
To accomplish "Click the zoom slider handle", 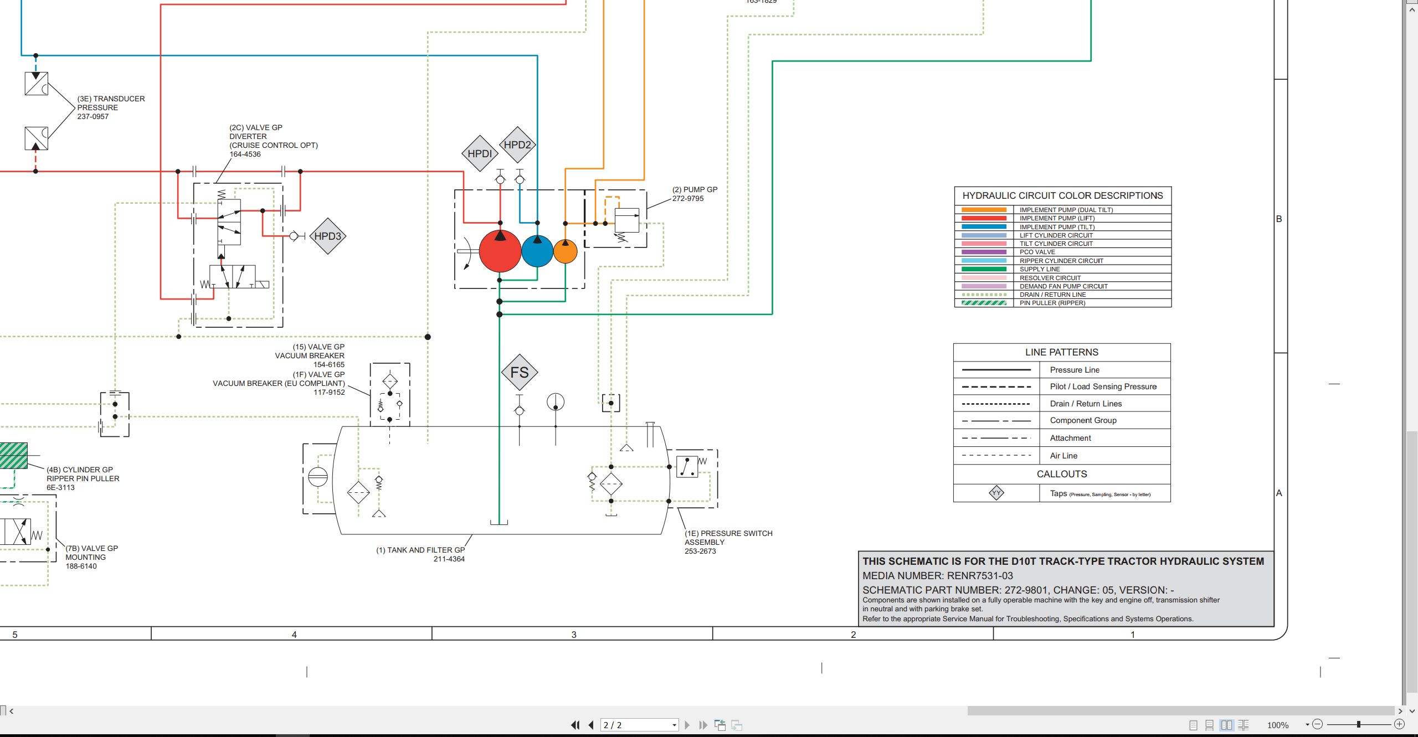I will [1358, 724].
